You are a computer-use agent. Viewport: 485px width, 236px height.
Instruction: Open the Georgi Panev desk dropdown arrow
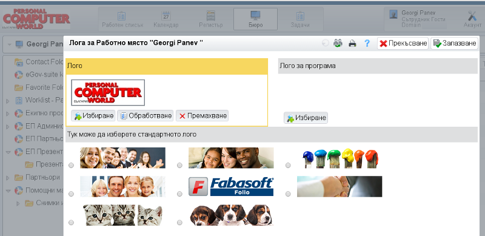point(10,44)
